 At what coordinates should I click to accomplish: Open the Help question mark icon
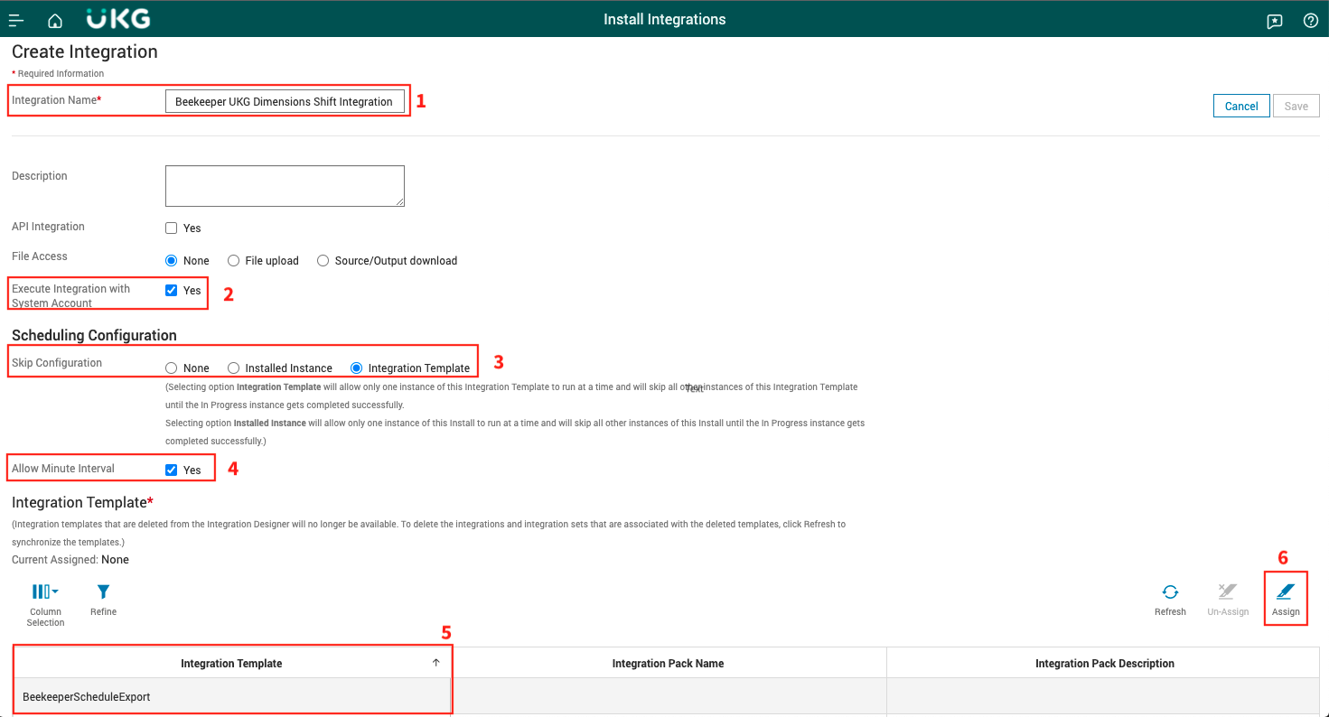pos(1311,20)
